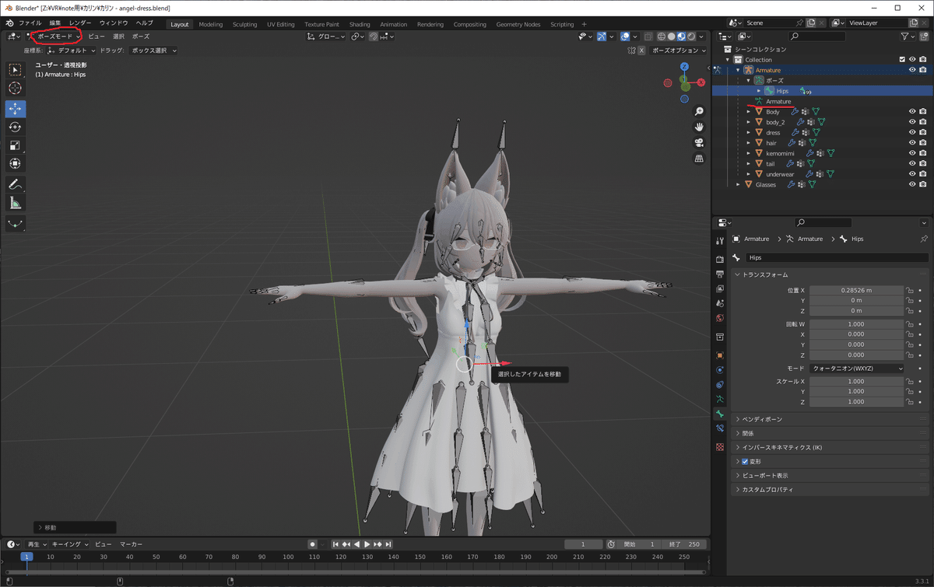934x587 pixels.
Task: Toggle the 変形 (Deform) checkbox
Action: (745, 461)
